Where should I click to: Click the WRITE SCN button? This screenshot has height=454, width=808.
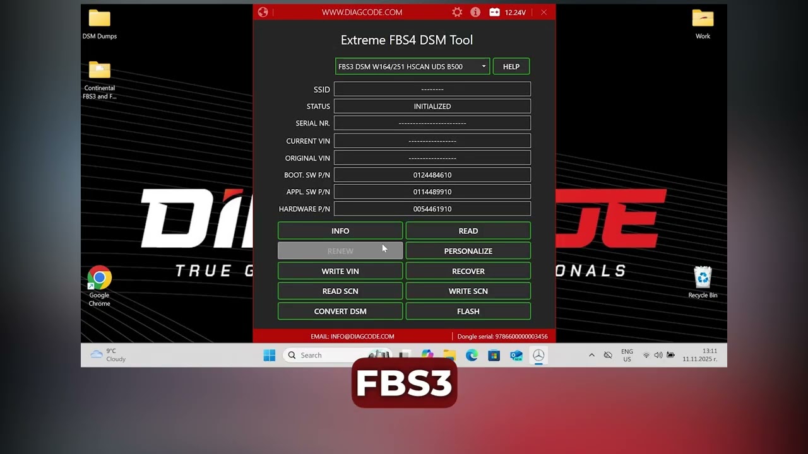pos(468,291)
